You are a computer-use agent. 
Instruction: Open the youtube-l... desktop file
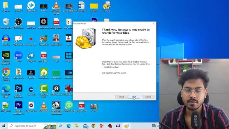(31, 41)
